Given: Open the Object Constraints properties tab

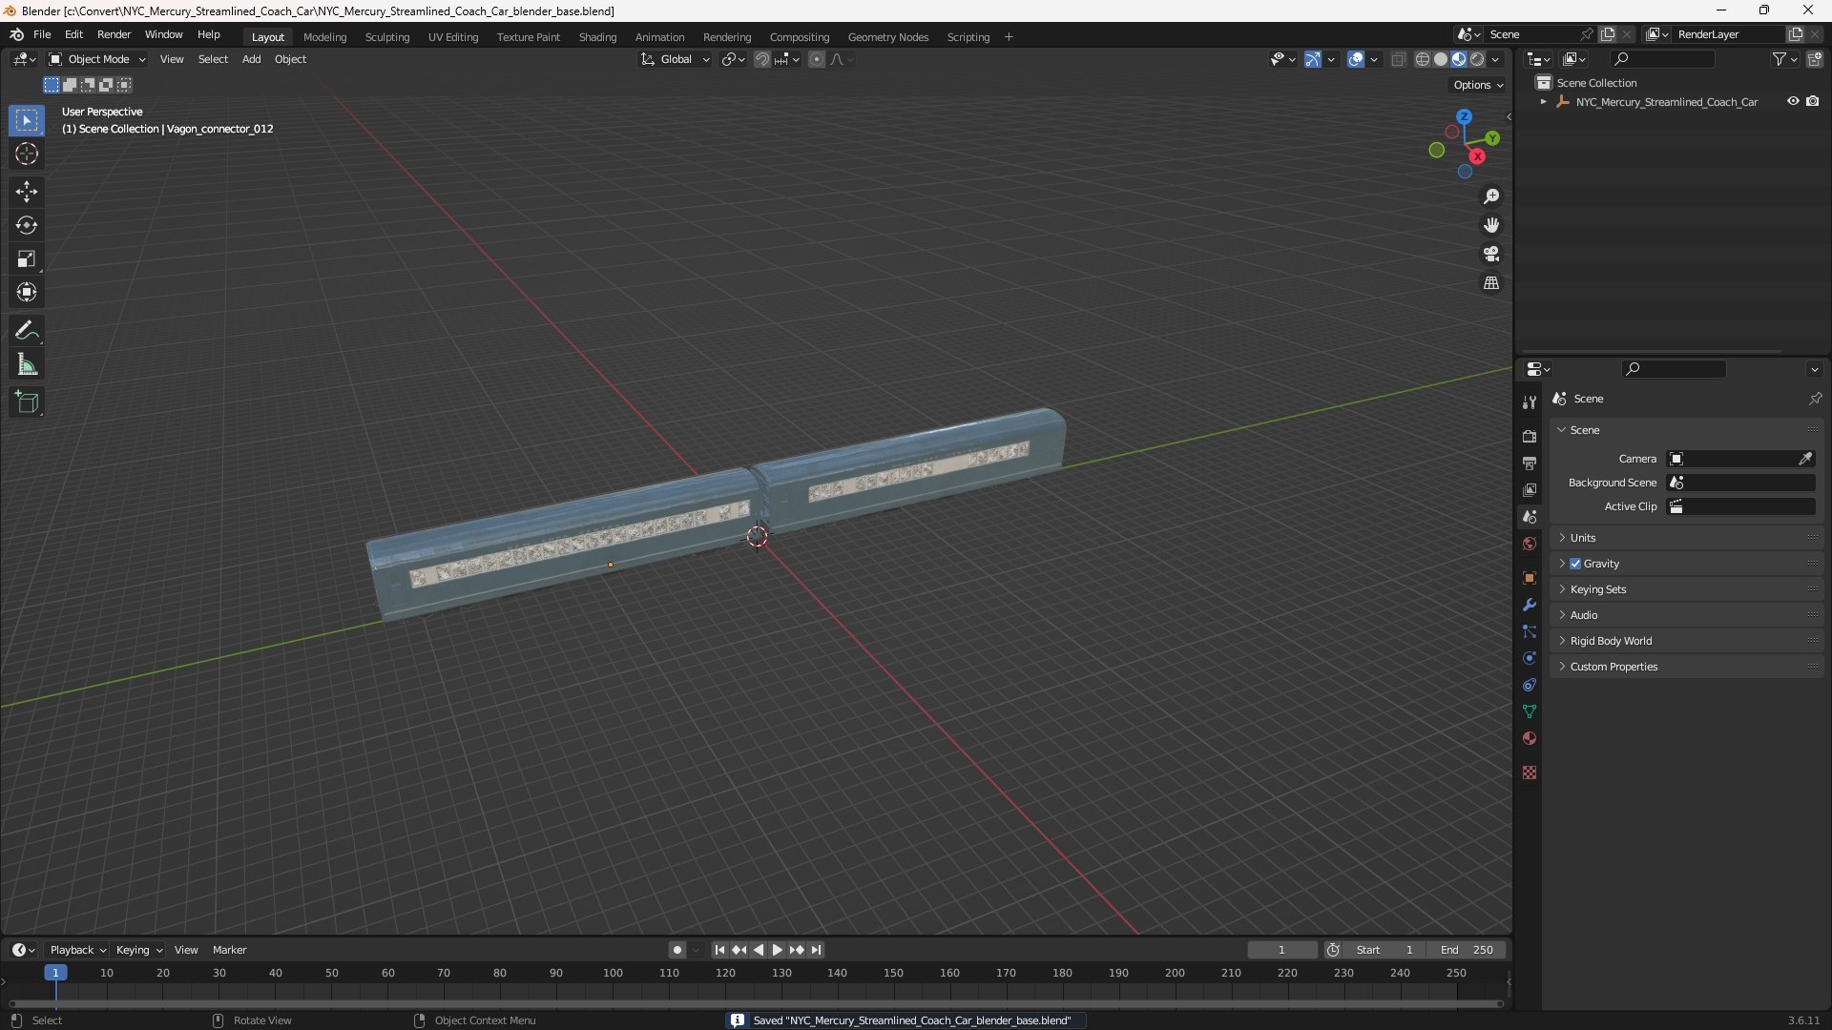Looking at the screenshot, I should (1530, 685).
